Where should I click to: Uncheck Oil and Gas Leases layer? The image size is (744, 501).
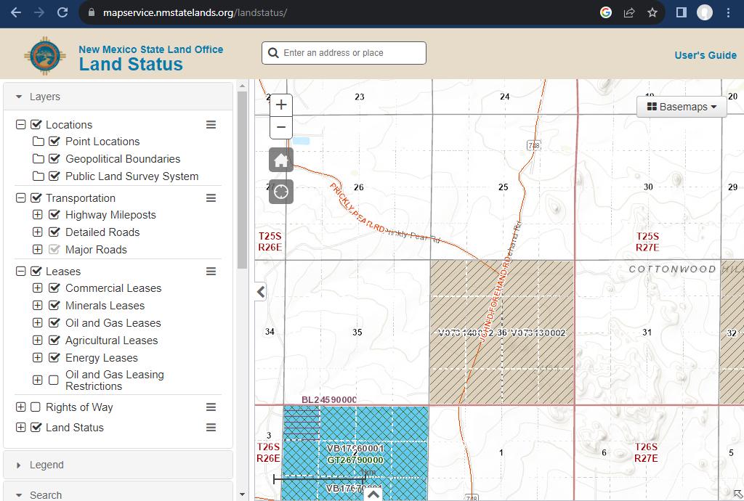coord(54,323)
